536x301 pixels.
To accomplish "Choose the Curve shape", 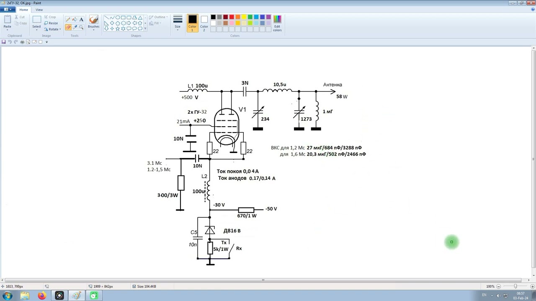I will pos(112,18).
